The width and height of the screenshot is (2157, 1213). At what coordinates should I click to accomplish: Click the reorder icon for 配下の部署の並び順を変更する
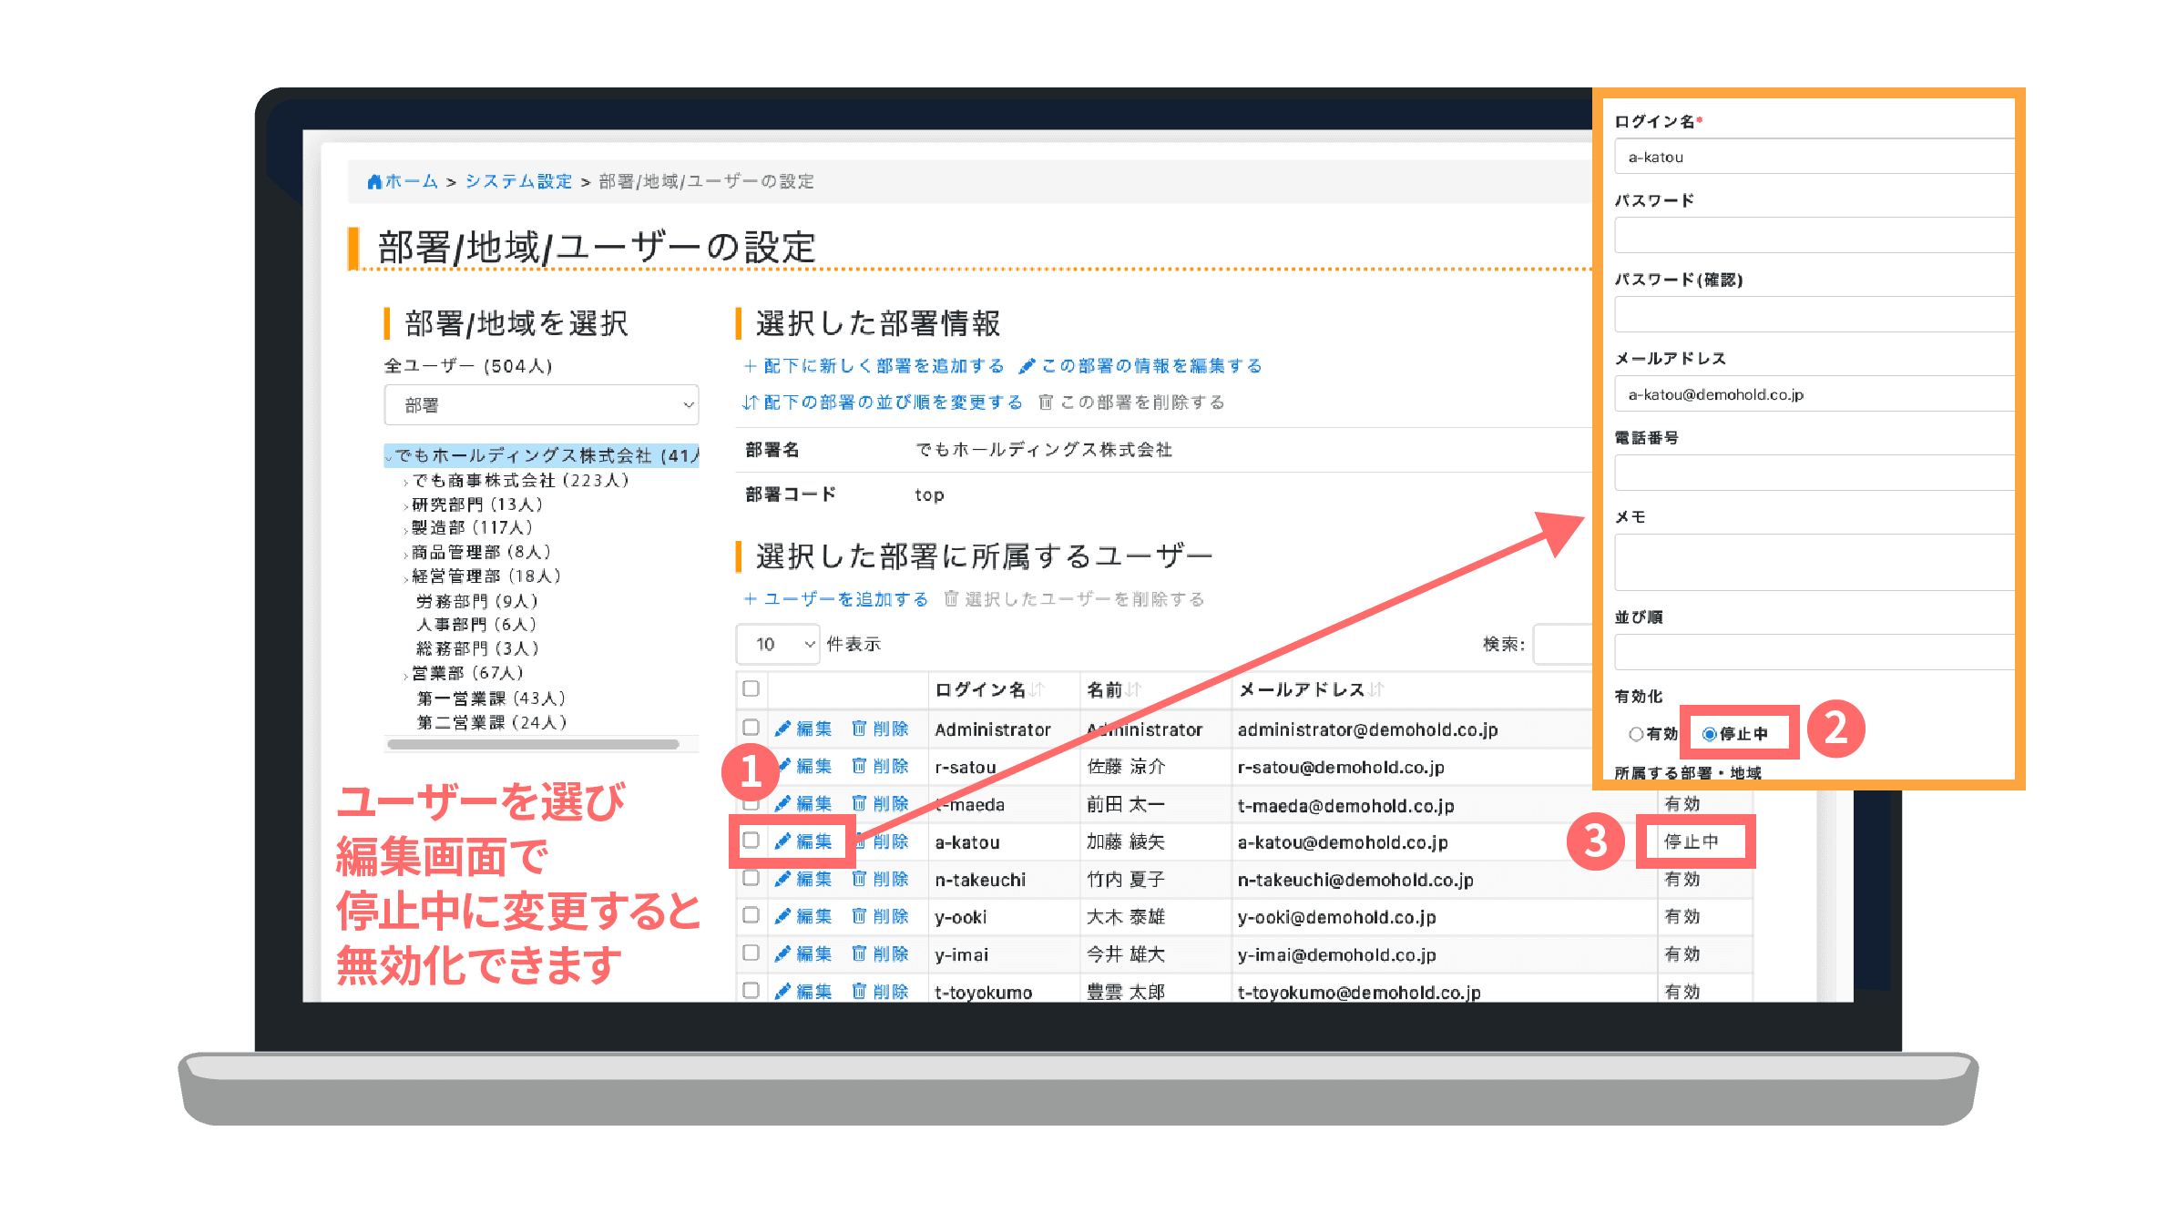pos(751,401)
